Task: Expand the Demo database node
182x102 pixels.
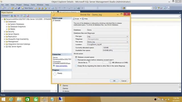Action: (x=7, y=29)
